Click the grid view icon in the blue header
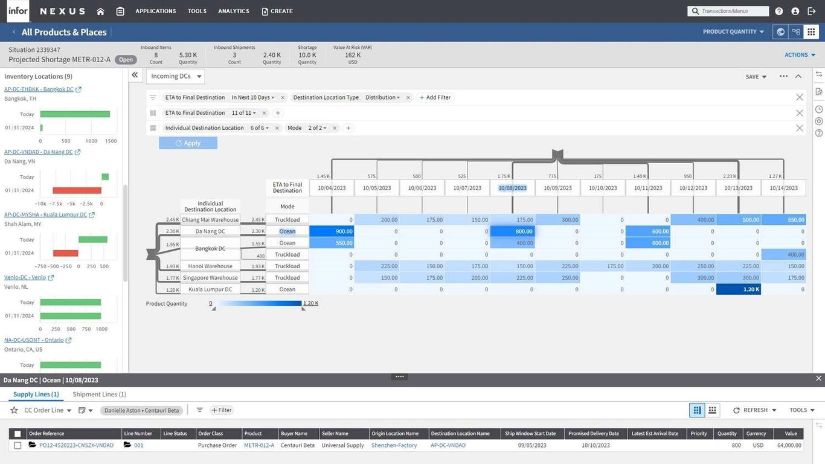Viewport: 825px width, 464px height. [x=811, y=32]
